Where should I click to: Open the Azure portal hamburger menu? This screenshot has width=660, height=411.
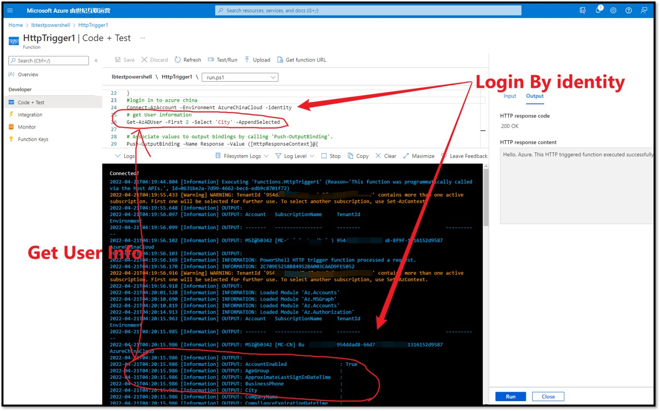point(10,10)
